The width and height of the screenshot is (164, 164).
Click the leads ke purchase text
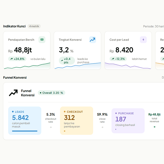83,60
